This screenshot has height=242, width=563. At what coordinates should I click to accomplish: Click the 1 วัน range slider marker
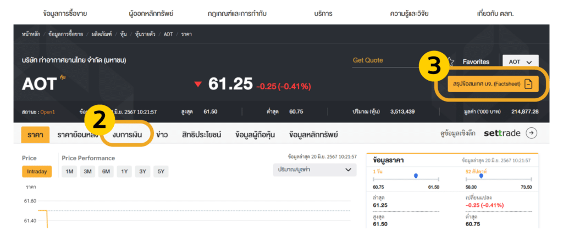coord(416,176)
